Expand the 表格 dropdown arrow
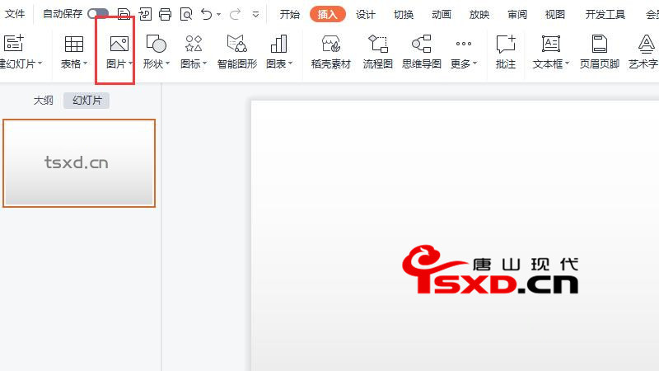 tap(86, 63)
